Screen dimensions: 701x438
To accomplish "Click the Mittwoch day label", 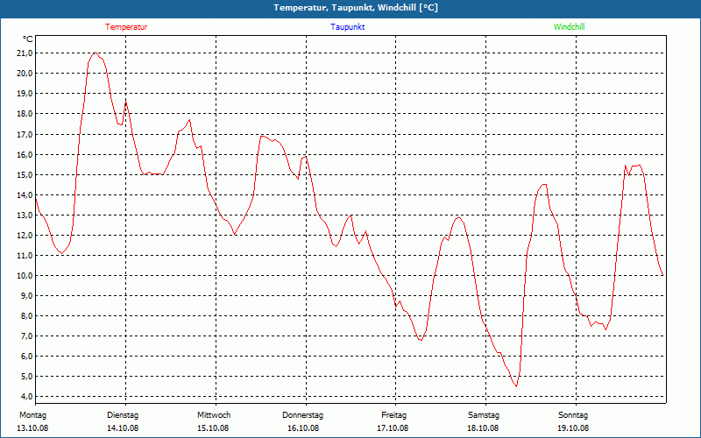I will tap(214, 415).
